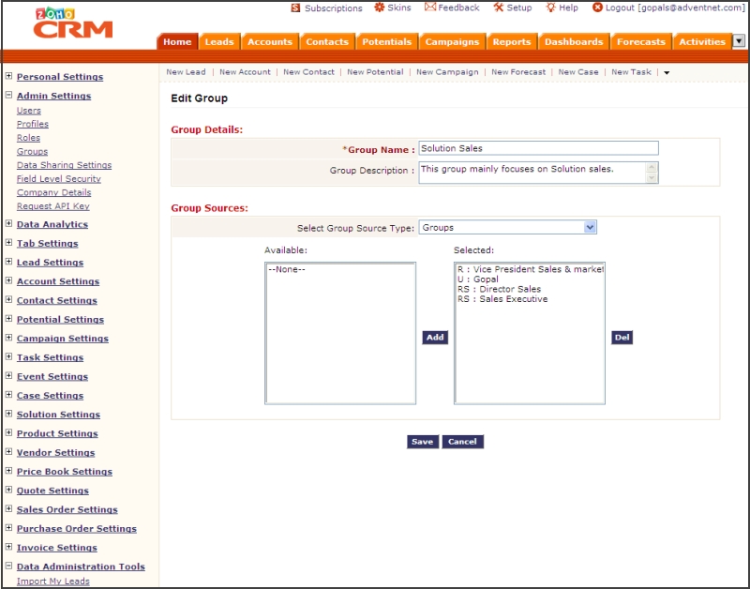Open the Reports tab
The height and width of the screenshot is (589, 750).
point(512,41)
